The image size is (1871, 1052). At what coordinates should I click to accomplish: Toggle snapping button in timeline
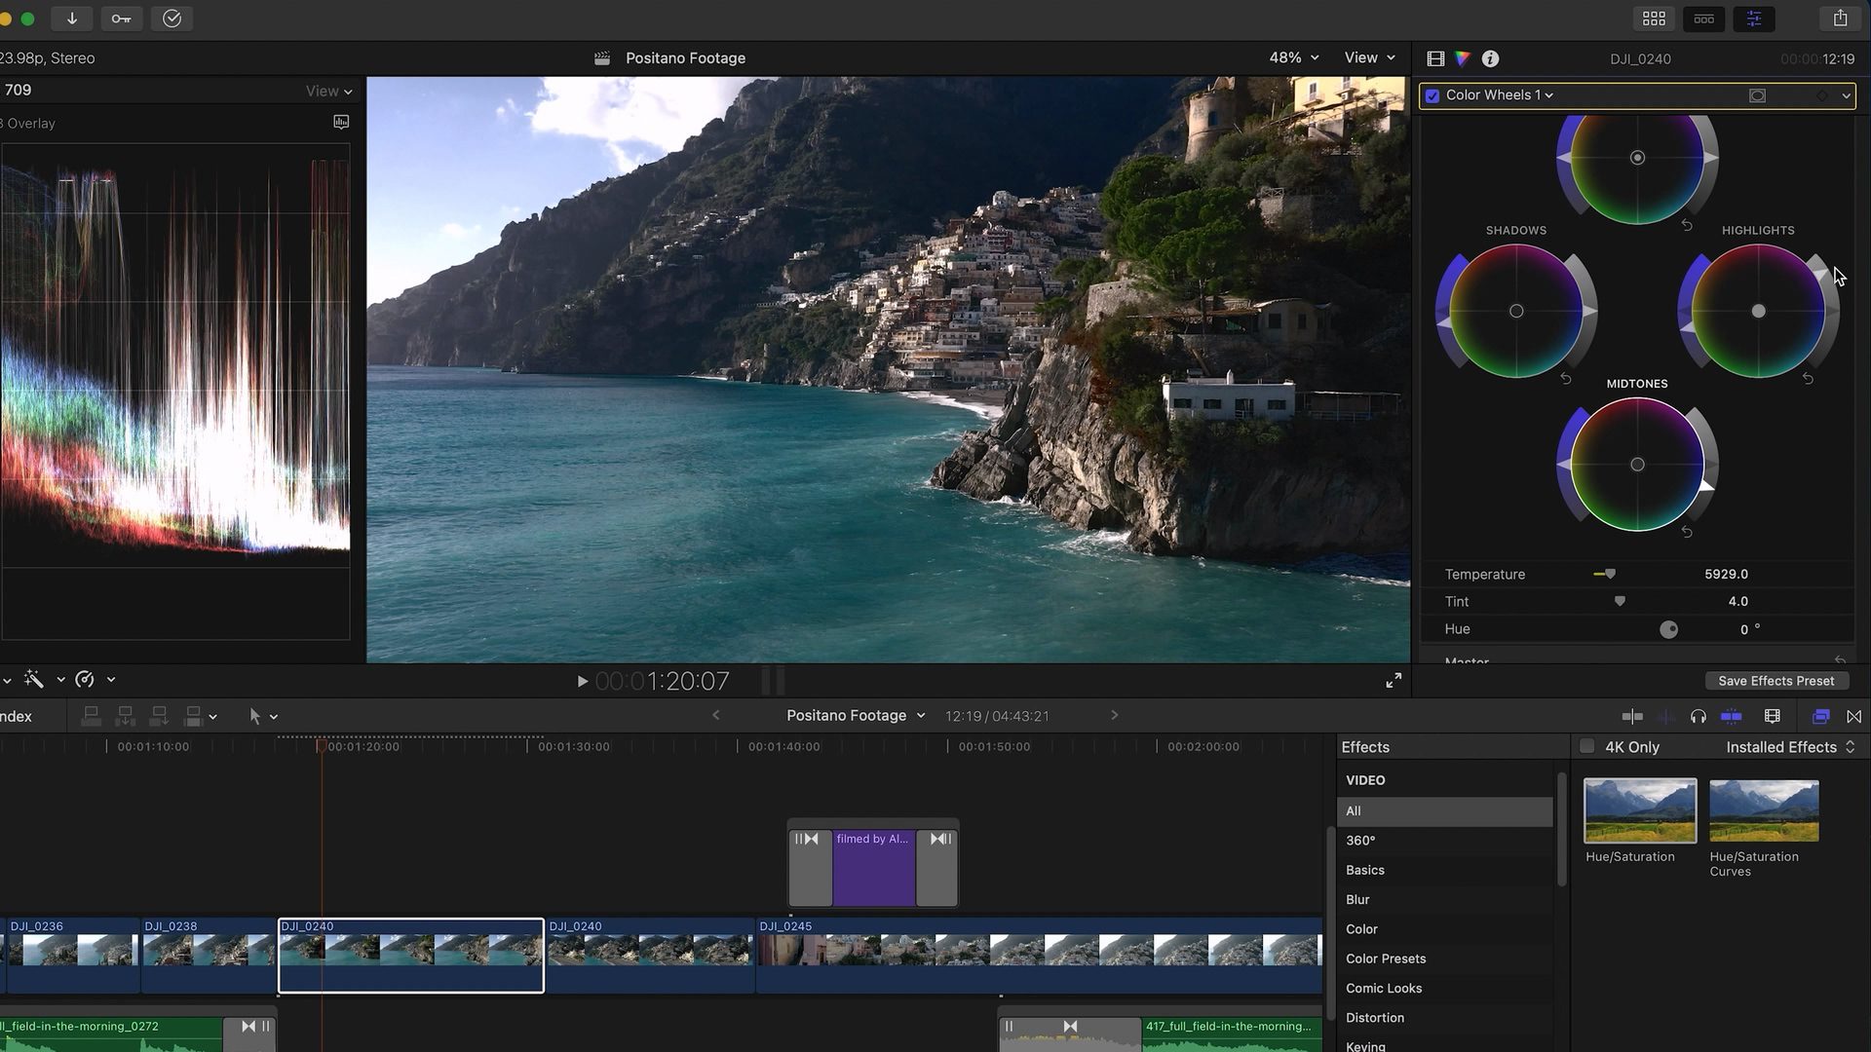[x=1732, y=716]
